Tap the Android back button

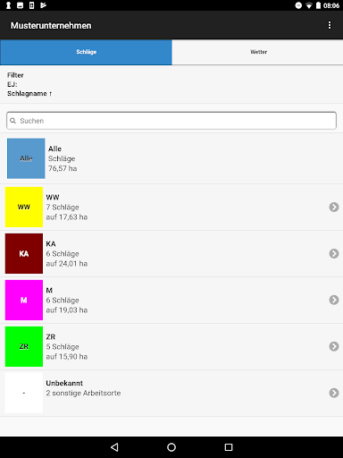114,447
